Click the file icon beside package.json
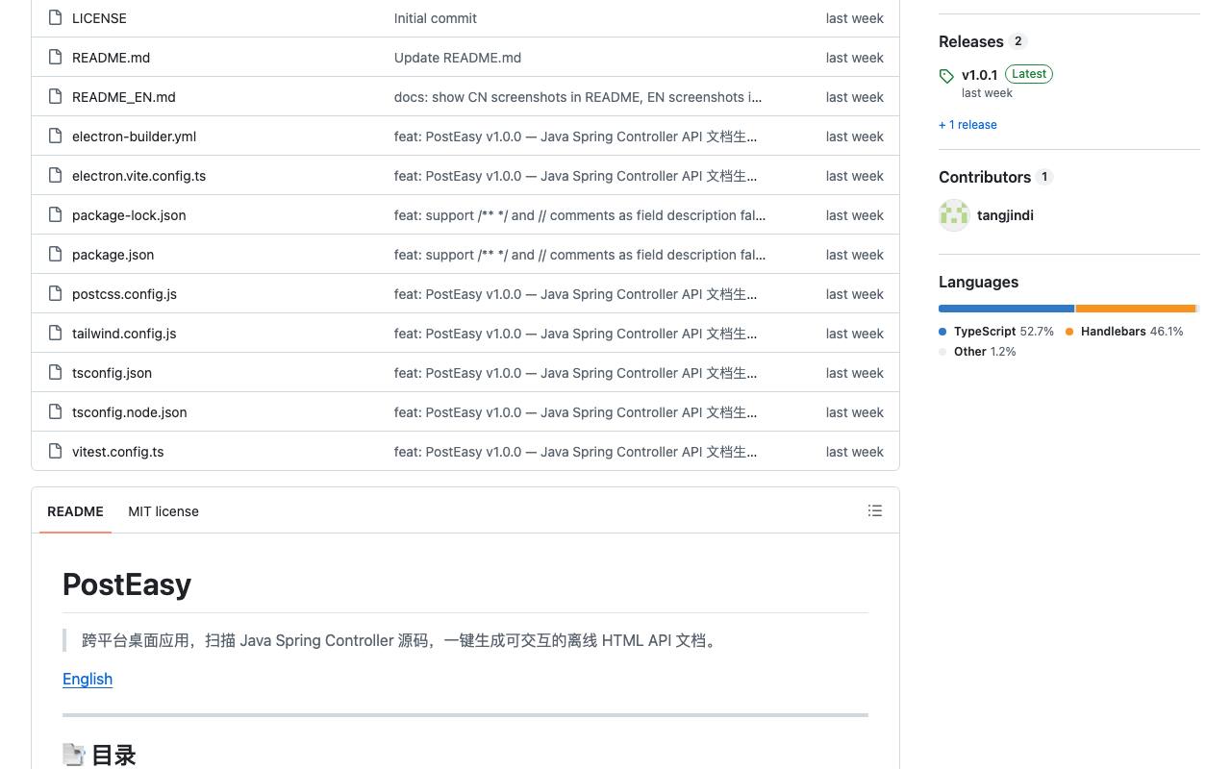Image resolution: width=1231 pixels, height=769 pixels. pos(55,255)
